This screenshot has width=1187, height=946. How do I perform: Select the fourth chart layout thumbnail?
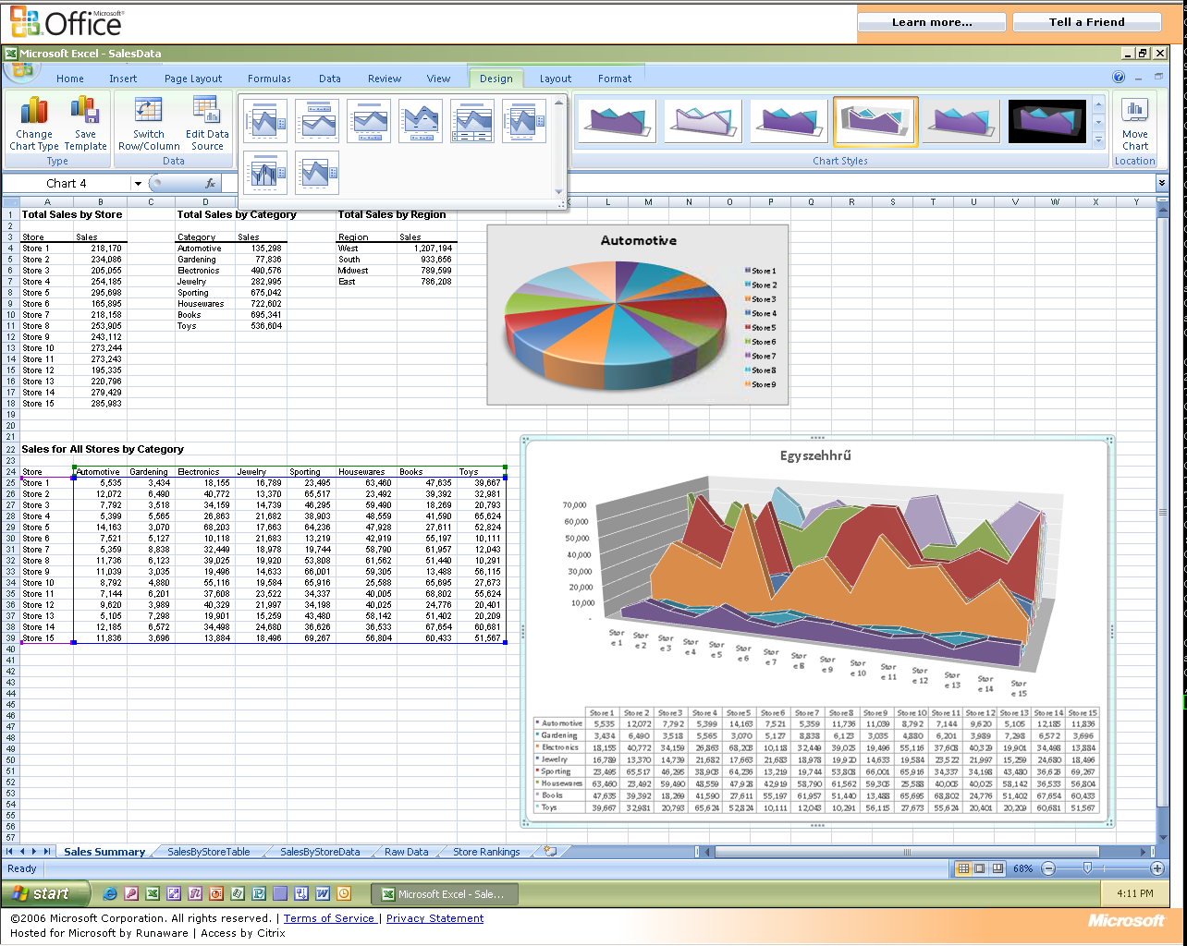(421, 121)
